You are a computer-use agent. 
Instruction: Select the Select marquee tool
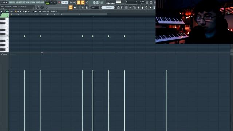point(31,11)
